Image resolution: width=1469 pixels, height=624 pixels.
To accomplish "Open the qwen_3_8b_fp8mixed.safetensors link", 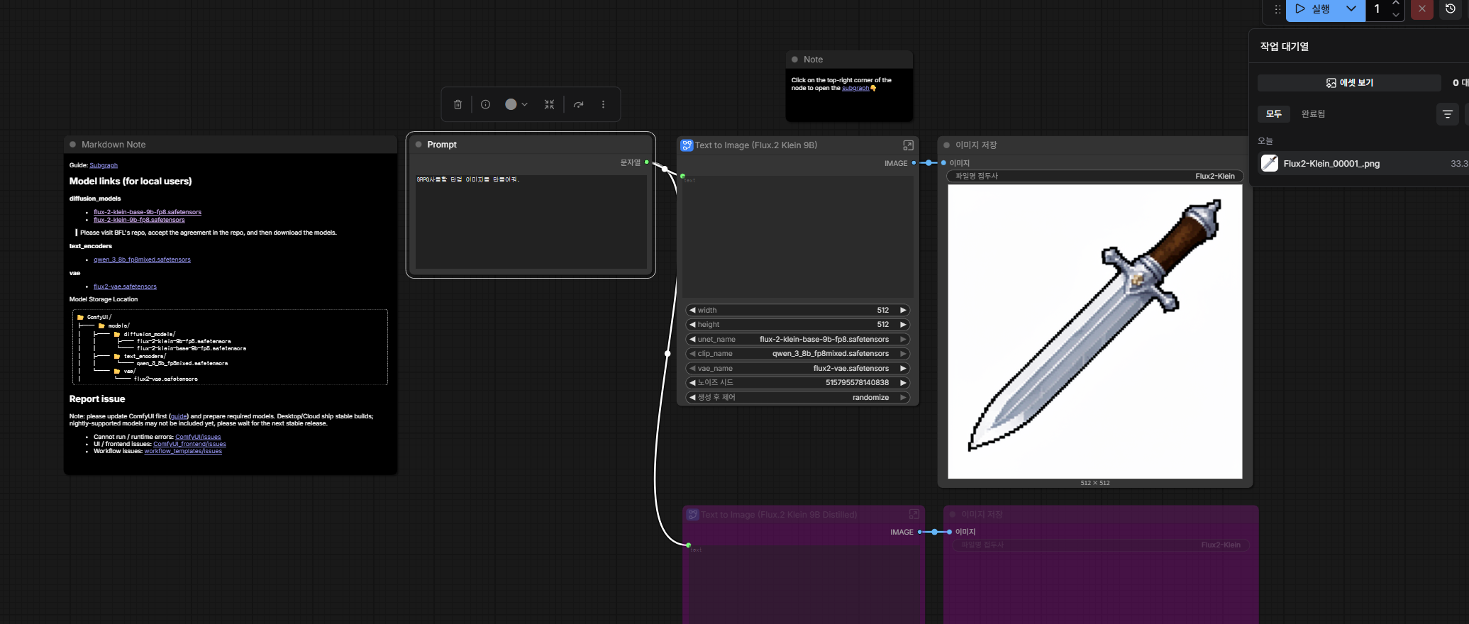I will tap(142, 260).
